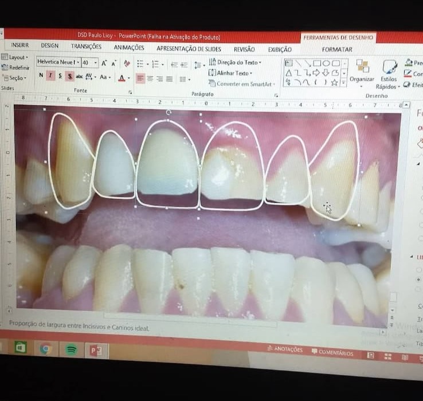Open the FORMATAR tab

pos(337,50)
